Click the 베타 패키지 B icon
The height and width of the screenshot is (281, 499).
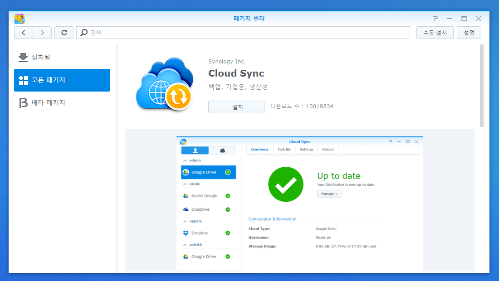tap(23, 103)
